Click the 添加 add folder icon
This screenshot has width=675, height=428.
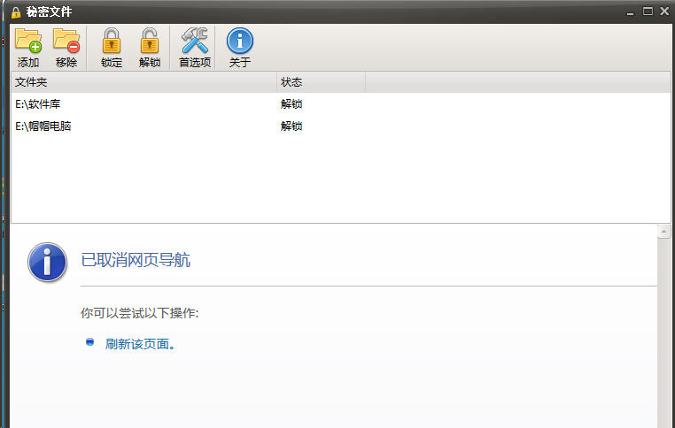(x=28, y=41)
